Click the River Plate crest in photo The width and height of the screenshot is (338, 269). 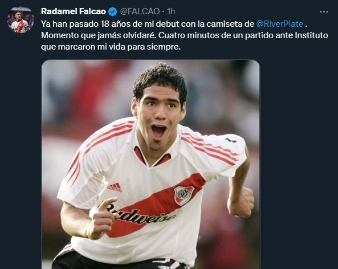184,195
